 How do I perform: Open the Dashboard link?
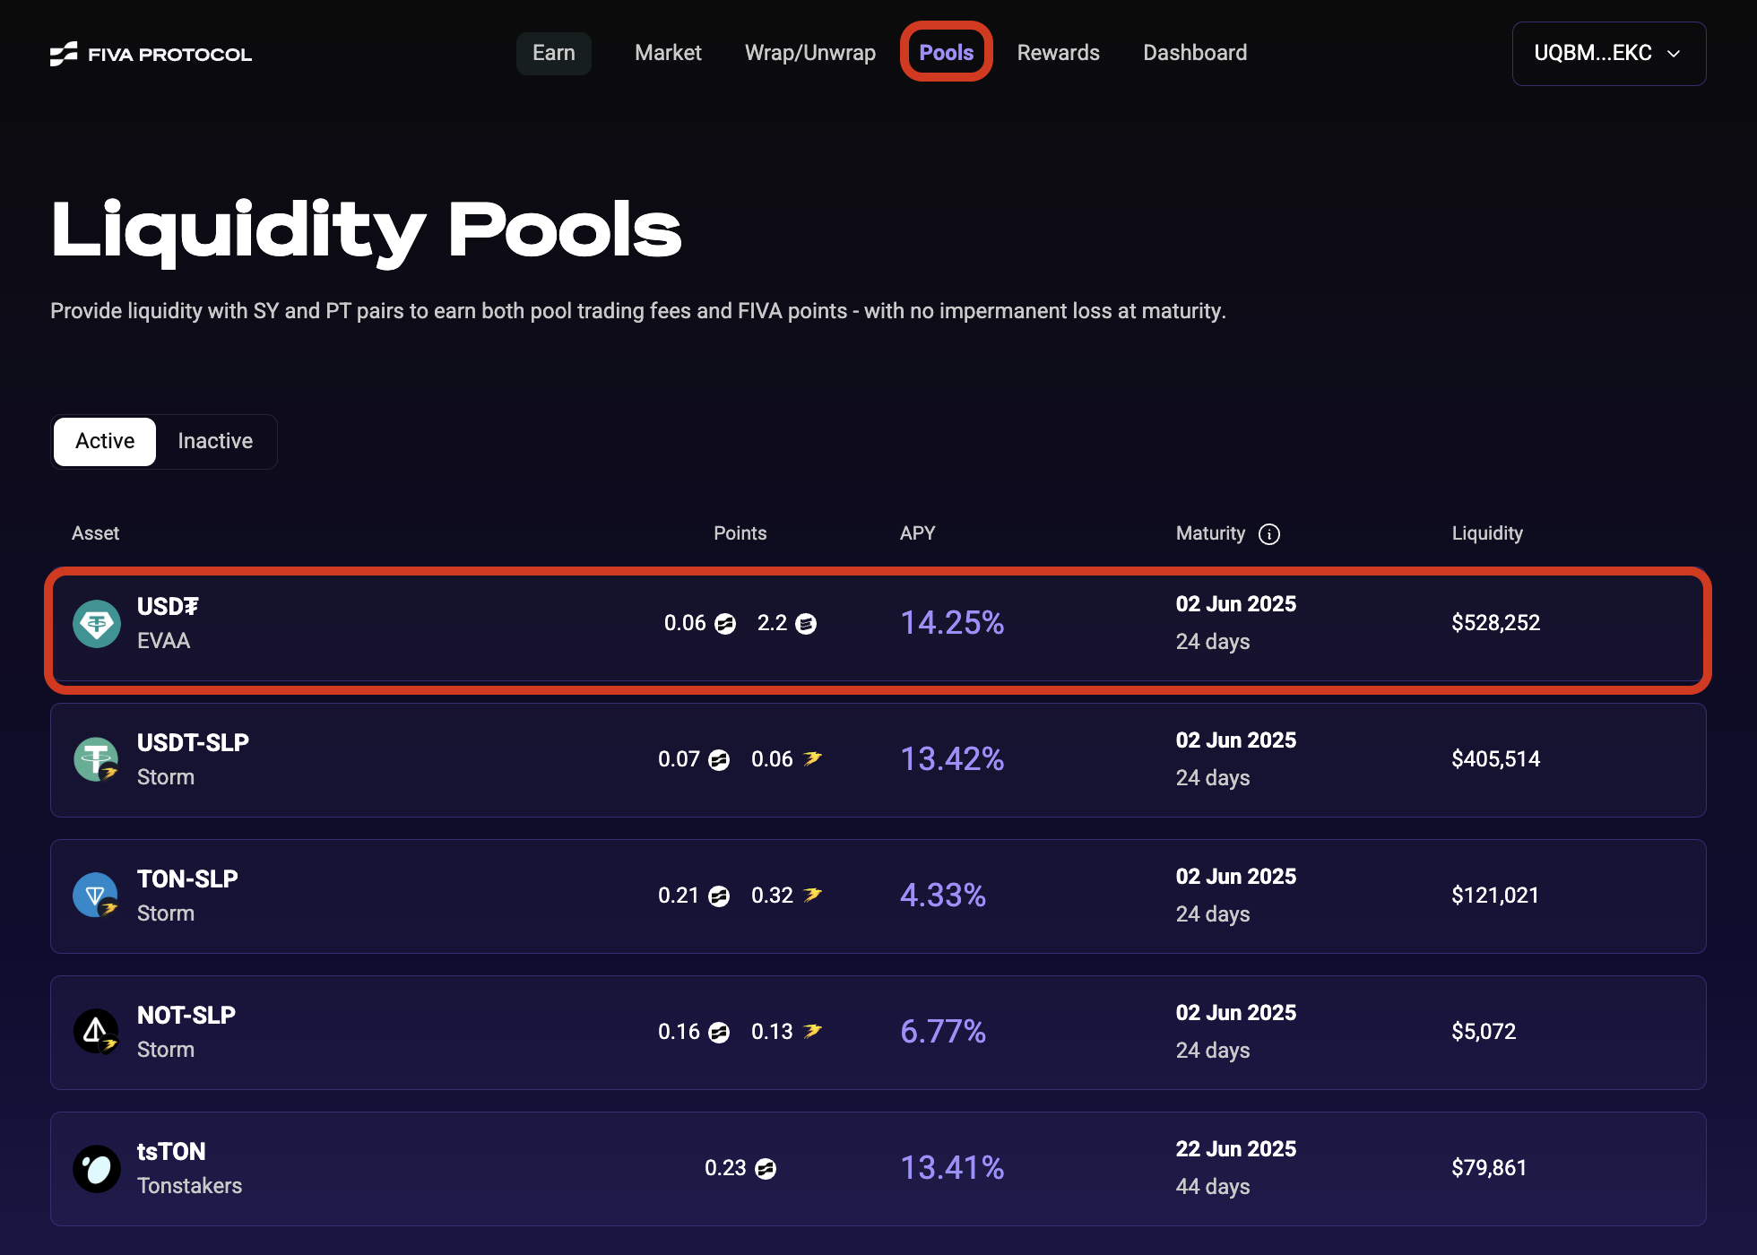click(1195, 53)
